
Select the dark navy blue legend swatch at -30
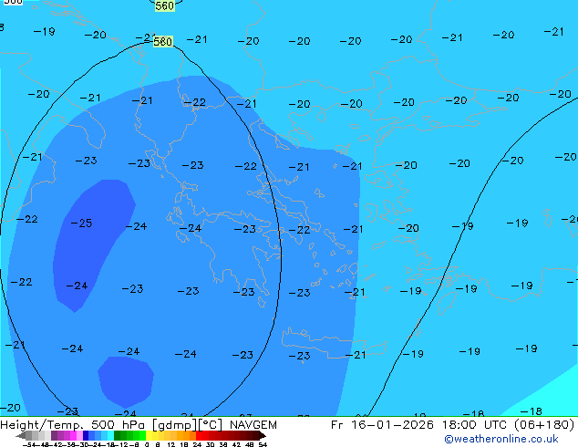[x=86, y=435]
